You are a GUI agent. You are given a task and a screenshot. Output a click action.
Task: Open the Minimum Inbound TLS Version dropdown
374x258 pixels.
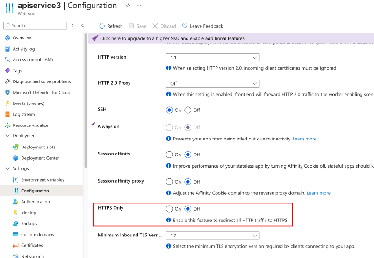pos(213,236)
